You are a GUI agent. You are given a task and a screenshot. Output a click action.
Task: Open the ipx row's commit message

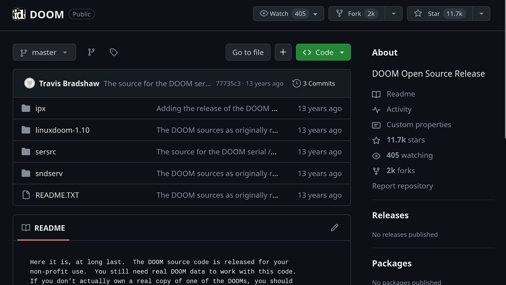coord(217,108)
